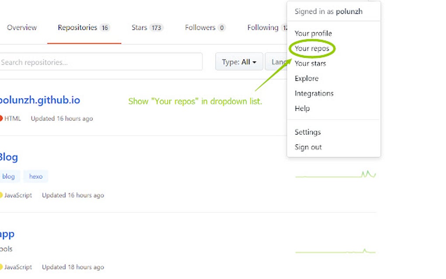The height and width of the screenshot is (279, 446).
Task: Expand the Type: All dropdown
Action: pyautogui.click(x=239, y=62)
